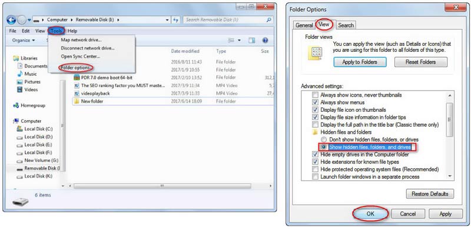Click Cancel in Folder Options
Screen dimensions: 471x229
(x=407, y=214)
